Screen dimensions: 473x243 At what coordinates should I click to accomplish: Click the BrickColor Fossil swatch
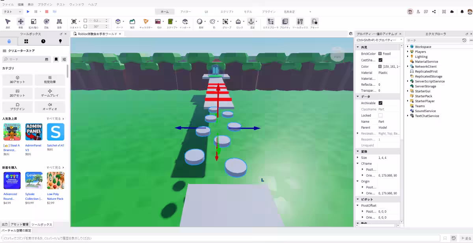click(x=380, y=54)
